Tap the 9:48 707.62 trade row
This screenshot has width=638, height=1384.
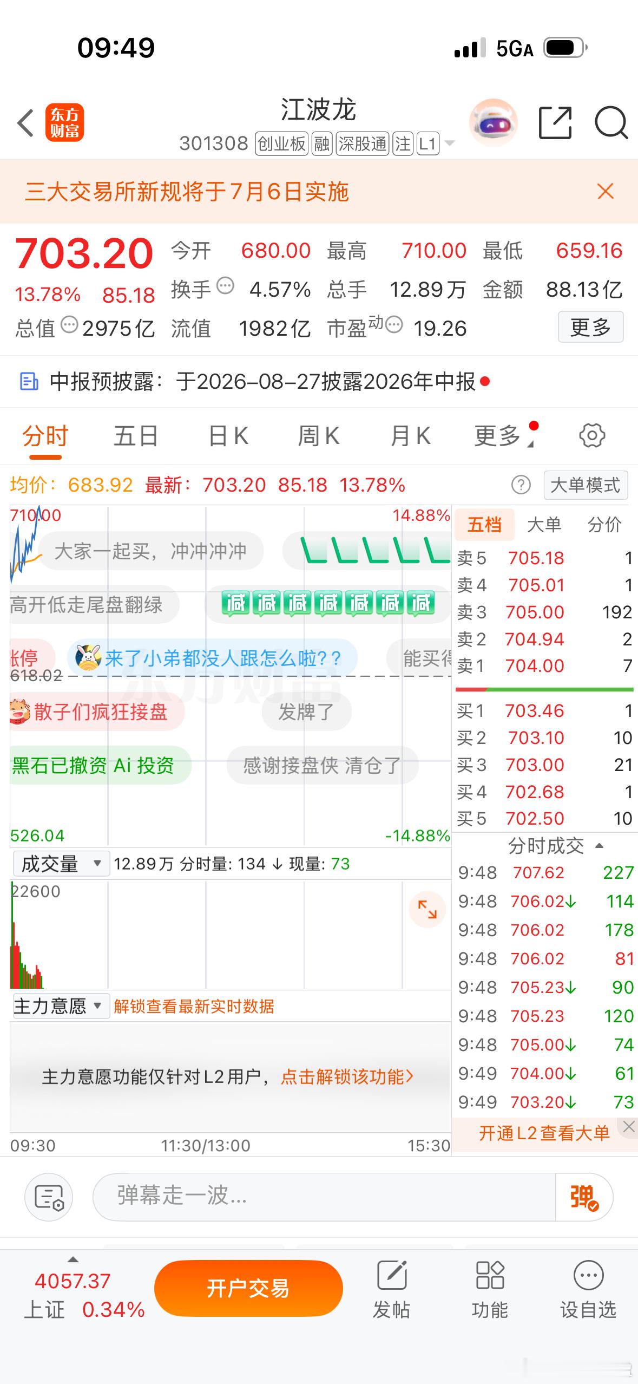click(545, 872)
